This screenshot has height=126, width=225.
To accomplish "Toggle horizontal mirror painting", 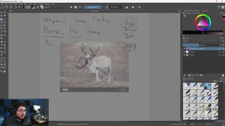I will pos(127,7).
